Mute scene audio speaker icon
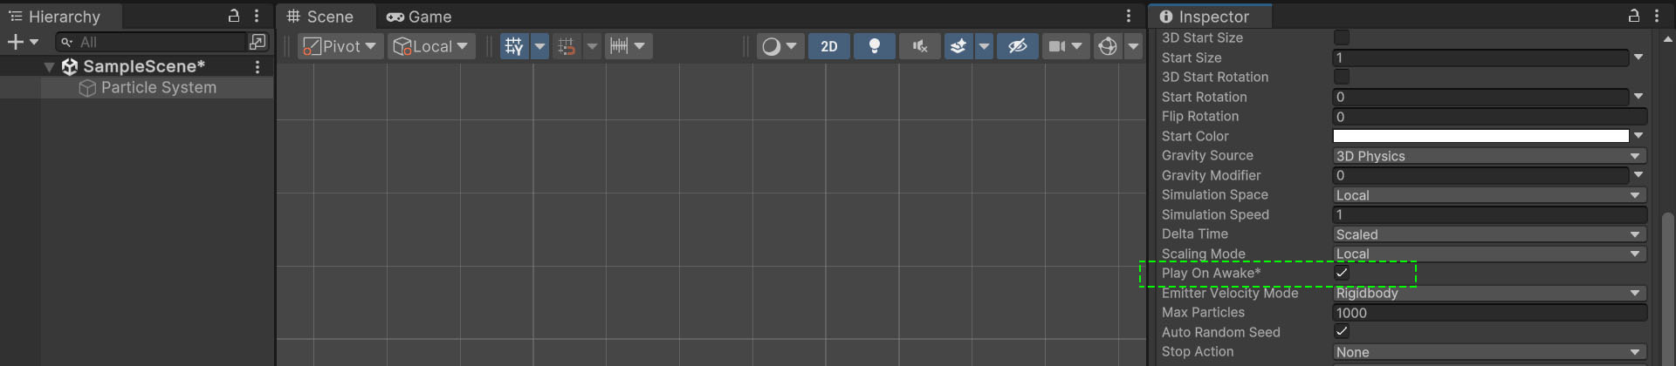Image resolution: width=1676 pixels, height=366 pixels. (919, 46)
